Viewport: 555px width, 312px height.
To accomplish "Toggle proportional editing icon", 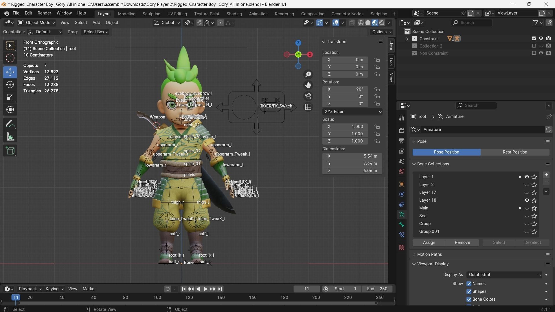I will [x=220, y=23].
